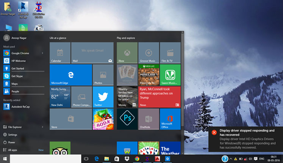Click the yellow warning tray icon

(236, 159)
